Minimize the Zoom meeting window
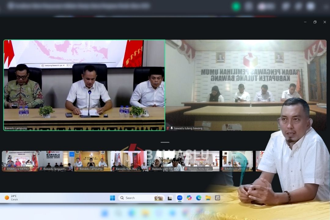 (x=305, y=22)
